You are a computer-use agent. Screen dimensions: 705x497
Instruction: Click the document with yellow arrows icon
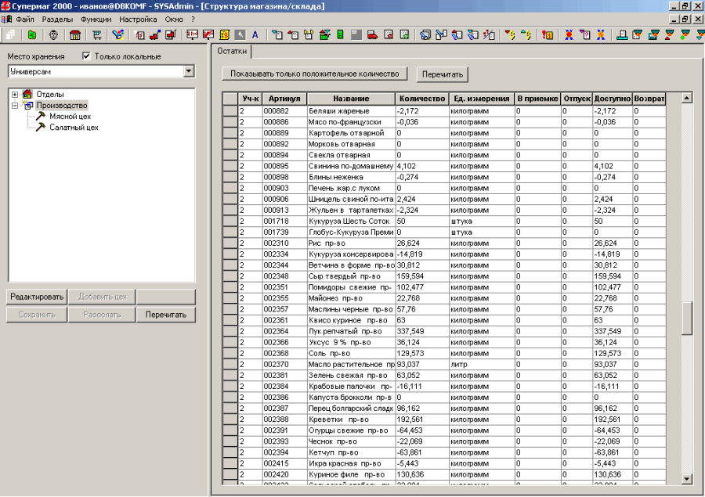tap(309, 35)
